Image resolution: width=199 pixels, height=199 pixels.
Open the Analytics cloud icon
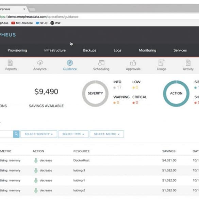click(40, 63)
